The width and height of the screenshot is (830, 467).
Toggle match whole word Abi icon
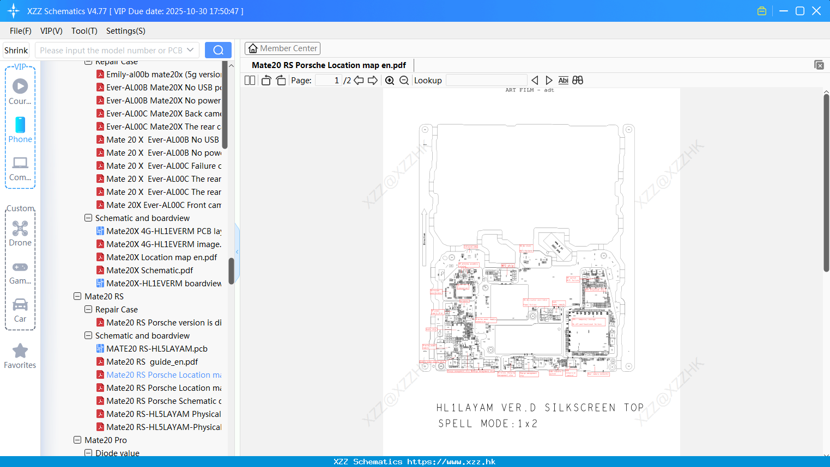pos(563,80)
